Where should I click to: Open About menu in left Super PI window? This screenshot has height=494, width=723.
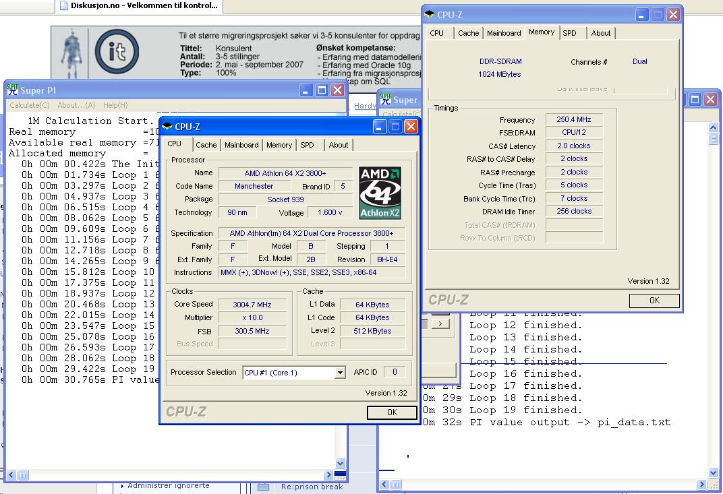coord(76,105)
